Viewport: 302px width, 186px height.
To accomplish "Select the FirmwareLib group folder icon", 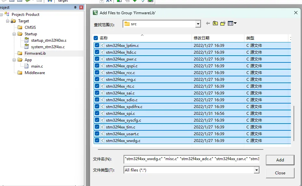I will [20, 53].
